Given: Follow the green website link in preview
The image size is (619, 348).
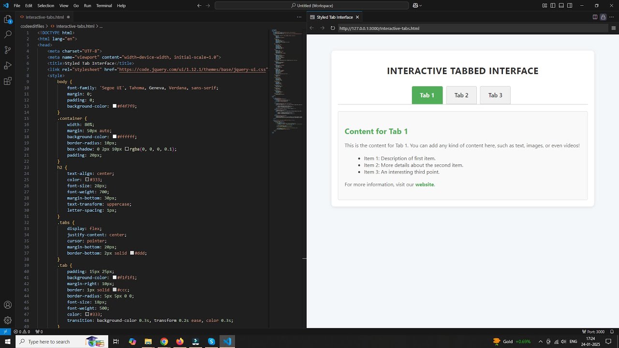Looking at the screenshot, I should (x=425, y=184).
